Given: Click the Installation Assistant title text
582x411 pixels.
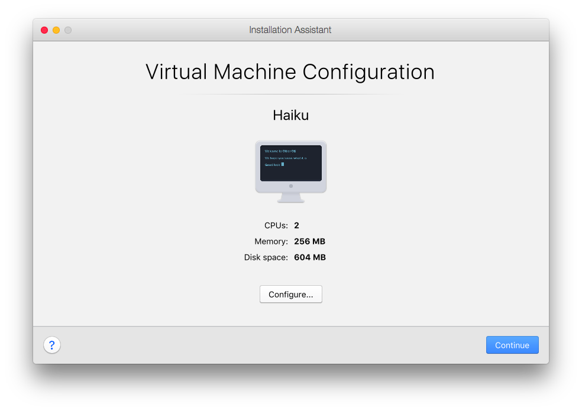Looking at the screenshot, I should [290, 30].
